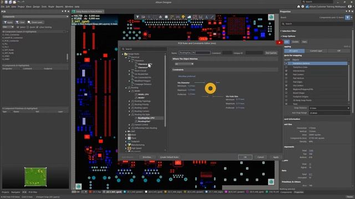
Task: Activate the Interactive Routing icon in the Active Bar
Action: click(x=172, y=17)
